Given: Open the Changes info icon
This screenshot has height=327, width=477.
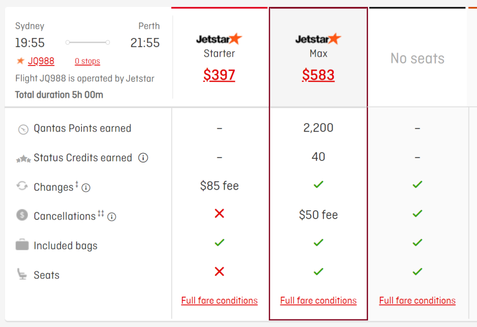Looking at the screenshot, I should pyautogui.click(x=86, y=187).
